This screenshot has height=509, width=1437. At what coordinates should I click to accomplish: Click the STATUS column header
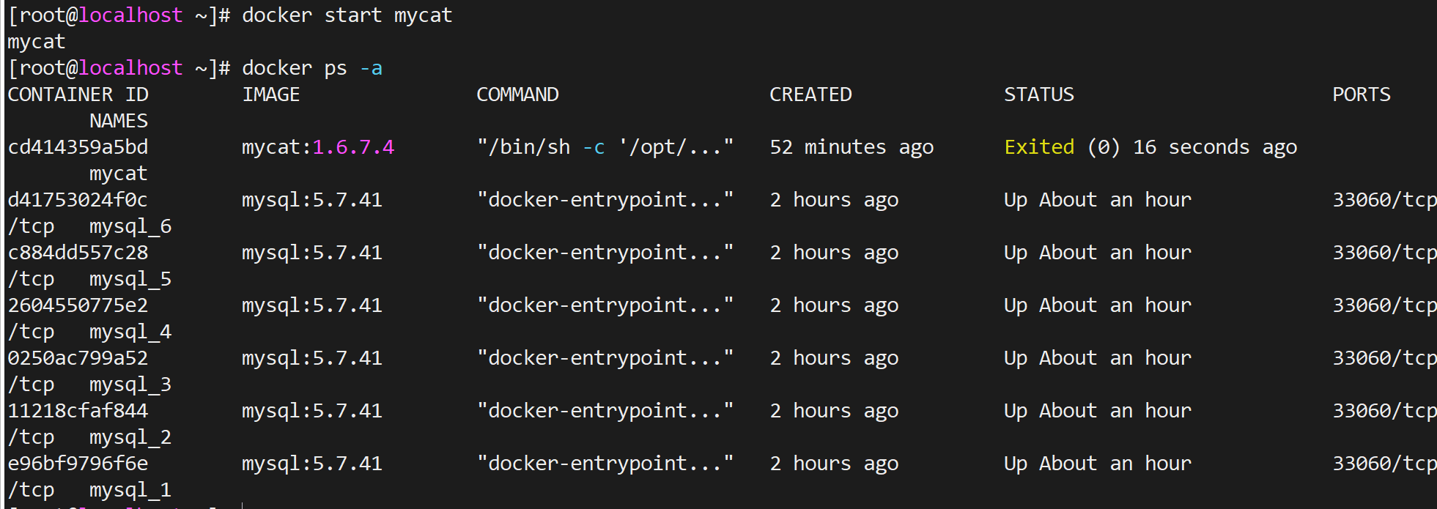[x=1039, y=94]
